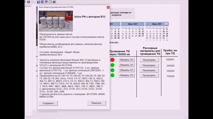The image size is (213, 119).
Task: Click Посмотреть in the 500000 row
Action: click(x=149, y=60)
